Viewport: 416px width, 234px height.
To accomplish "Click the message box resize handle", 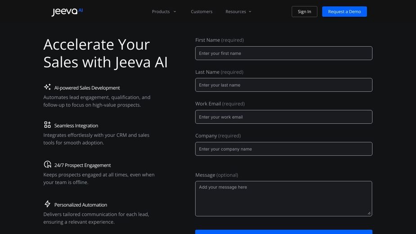I will pyautogui.click(x=369, y=213).
